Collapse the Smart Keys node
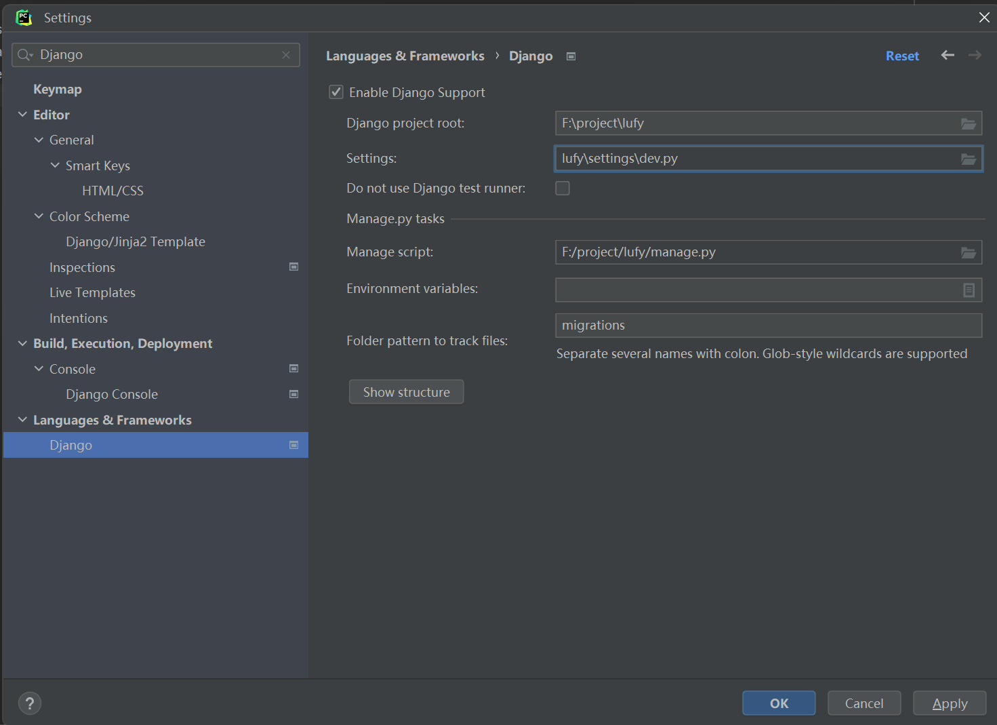The height and width of the screenshot is (725, 997). 55,165
